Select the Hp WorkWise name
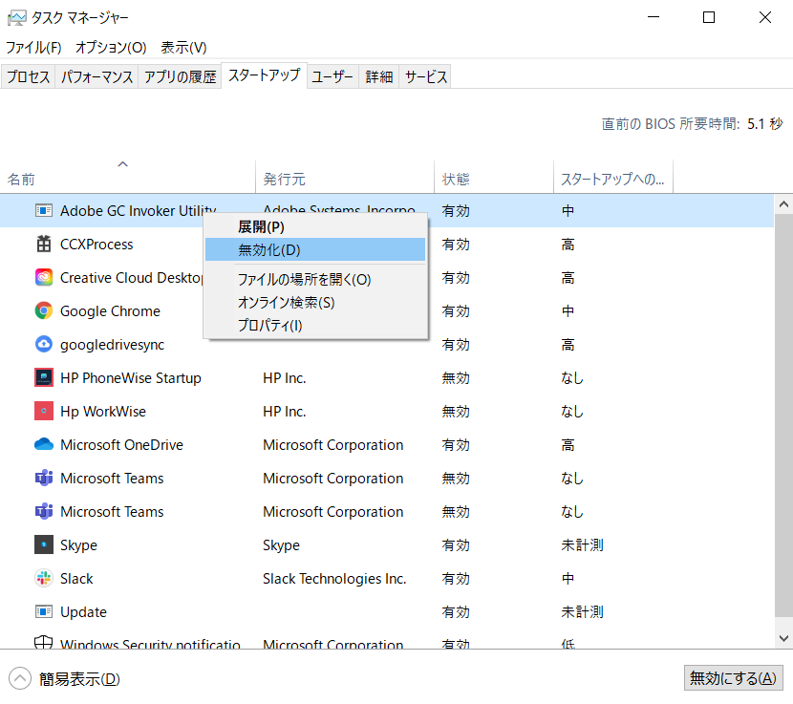This screenshot has width=793, height=704. [103, 411]
